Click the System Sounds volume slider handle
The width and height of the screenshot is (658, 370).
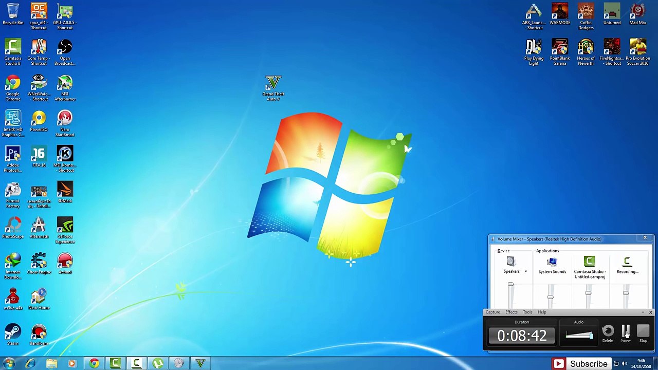click(551, 297)
